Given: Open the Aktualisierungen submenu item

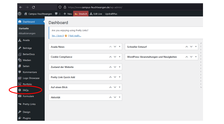Looking at the screenshot, I should 27,33.
